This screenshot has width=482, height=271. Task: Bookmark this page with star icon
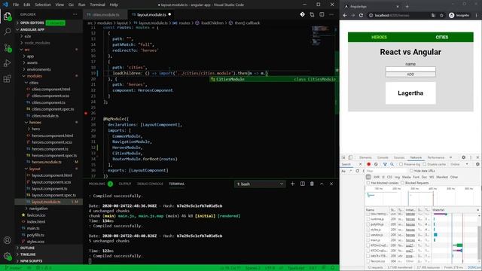coord(441,15)
